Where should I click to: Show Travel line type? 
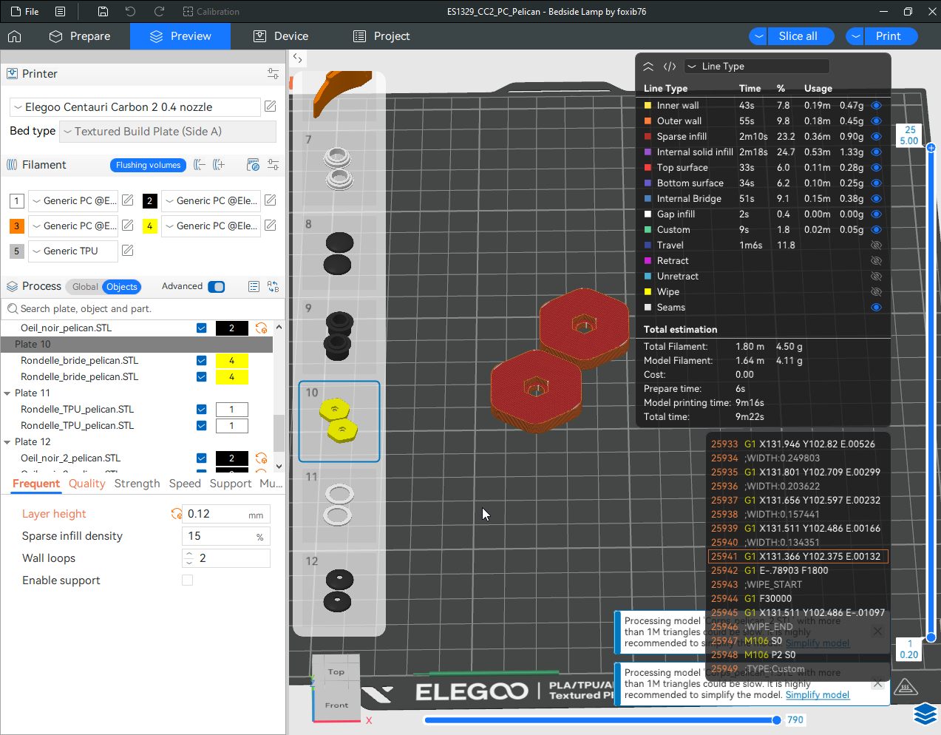pyautogui.click(x=876, y=245)
